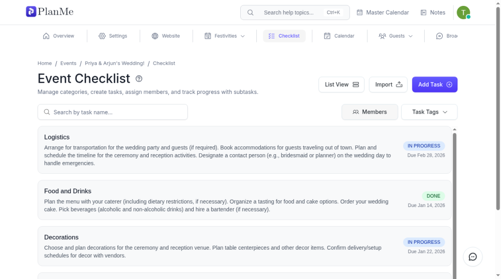Screen dimensions: 501x279
Task: Expand the Guests dropdown chevron
Action: [x=410, y=36]
